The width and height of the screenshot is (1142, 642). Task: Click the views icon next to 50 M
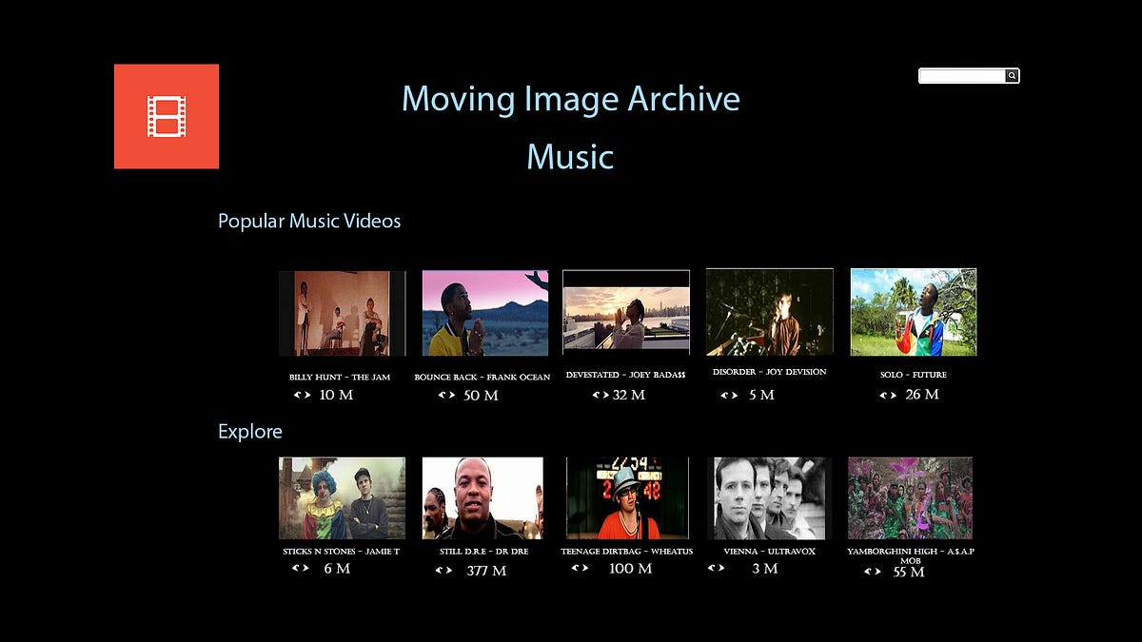click(446, 395)
